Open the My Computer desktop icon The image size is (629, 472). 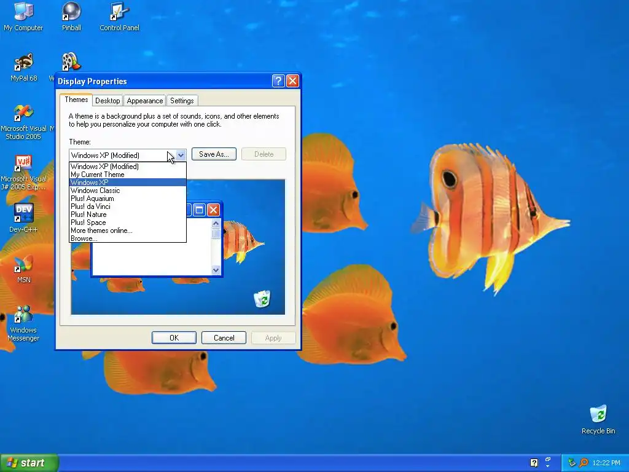click(23, 16)
